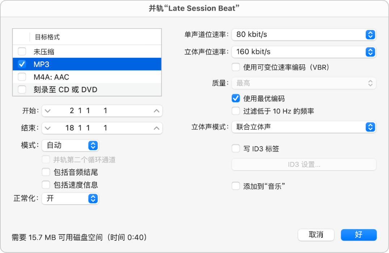Click the up arrow to increase 结束 position
The image size is (389, 253).
(x=156, y=128)
